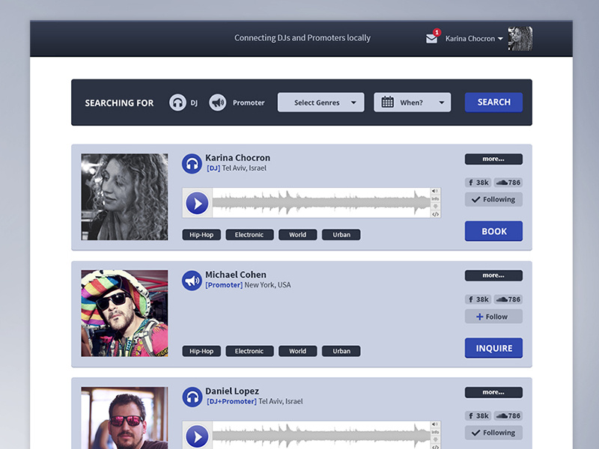Open the Karina Chocron account menu
Image resolution: width=599 pixels, height=449 pixels.
tap(474, 39)
